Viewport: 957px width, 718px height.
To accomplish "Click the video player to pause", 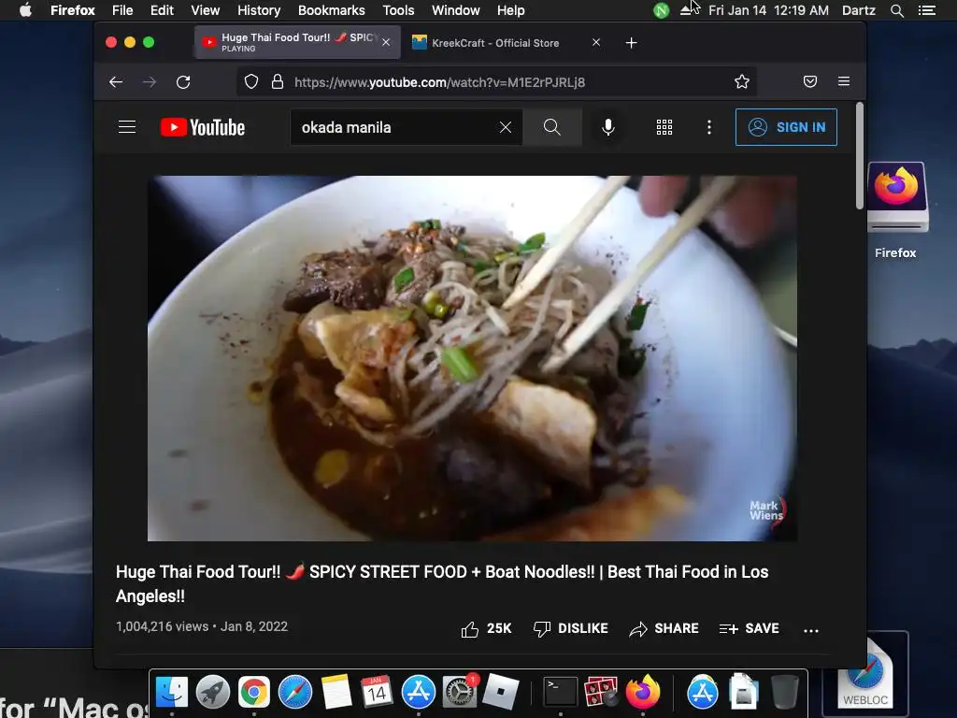I will click(472, 358).
